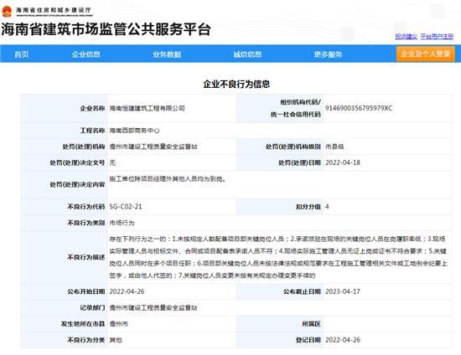Click the 发生地所在市县 label
461x355 pixels.
(x=83, y=324)
